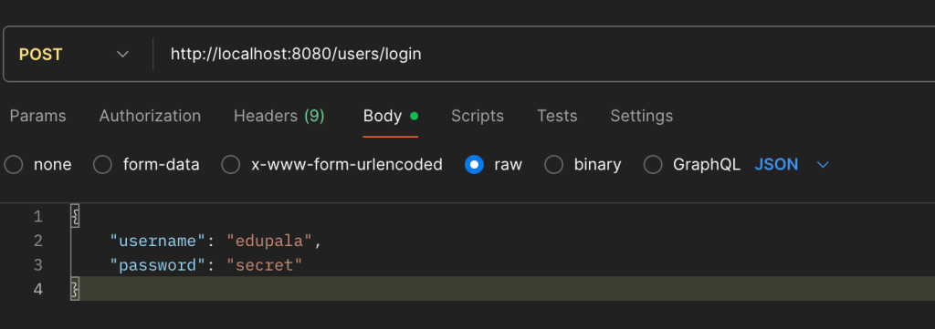Click the request URL field
The height and width of the screenshot is (329, 935).
[544, 54]
